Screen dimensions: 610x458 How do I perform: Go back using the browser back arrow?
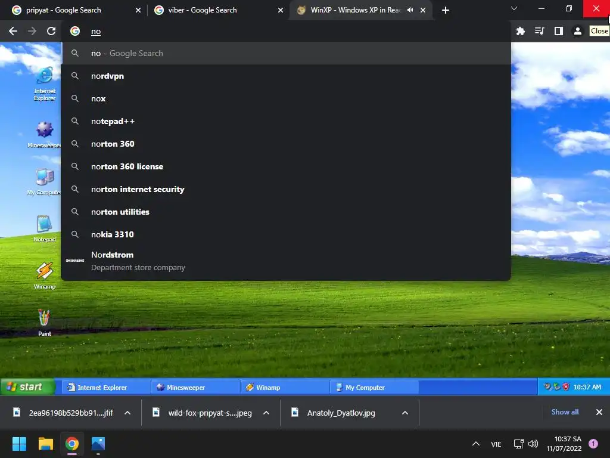pos(13,31)
